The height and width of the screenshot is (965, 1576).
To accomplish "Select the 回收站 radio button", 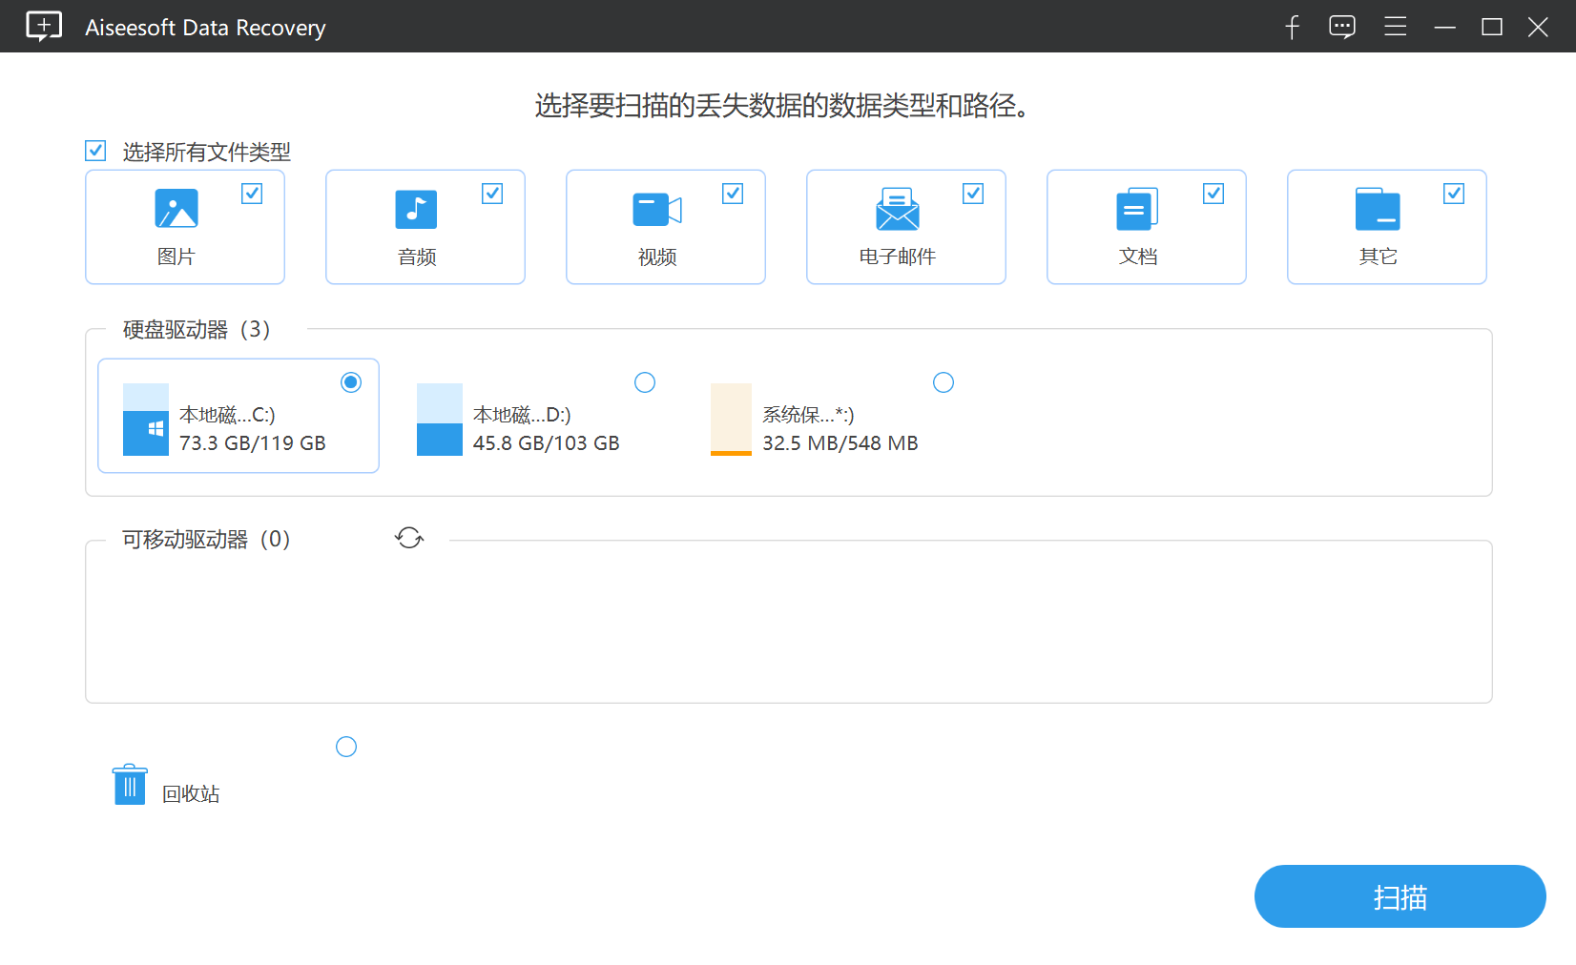I will [346, 747].
